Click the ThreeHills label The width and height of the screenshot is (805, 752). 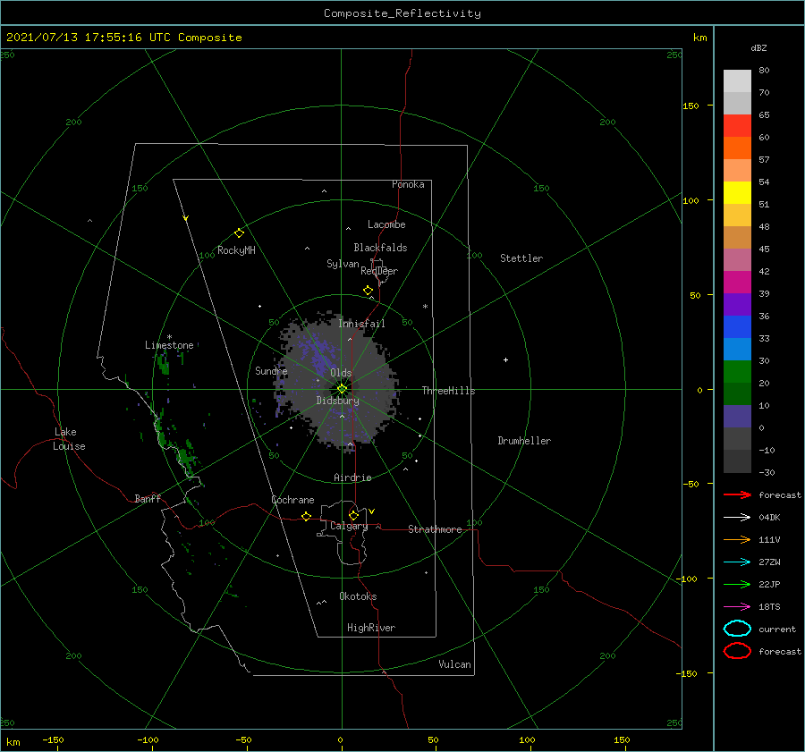click(449, 391)
